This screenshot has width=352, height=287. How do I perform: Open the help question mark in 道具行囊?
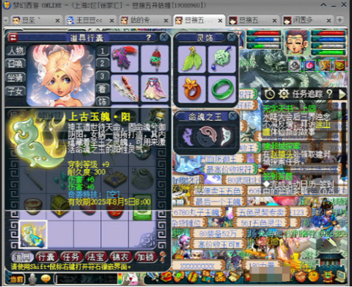click(x=149, y=37)
